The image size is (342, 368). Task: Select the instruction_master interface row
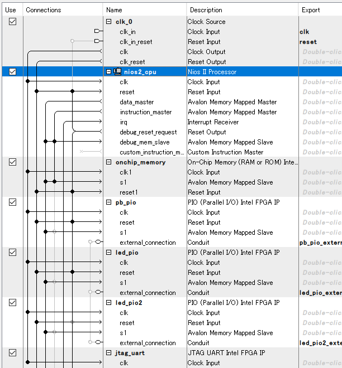click(x=145, y=112)
